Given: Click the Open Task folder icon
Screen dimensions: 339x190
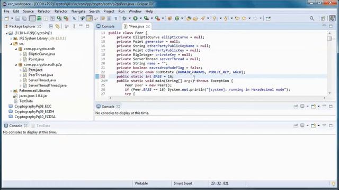Looking at the screenshot, I should pos(195,18).
